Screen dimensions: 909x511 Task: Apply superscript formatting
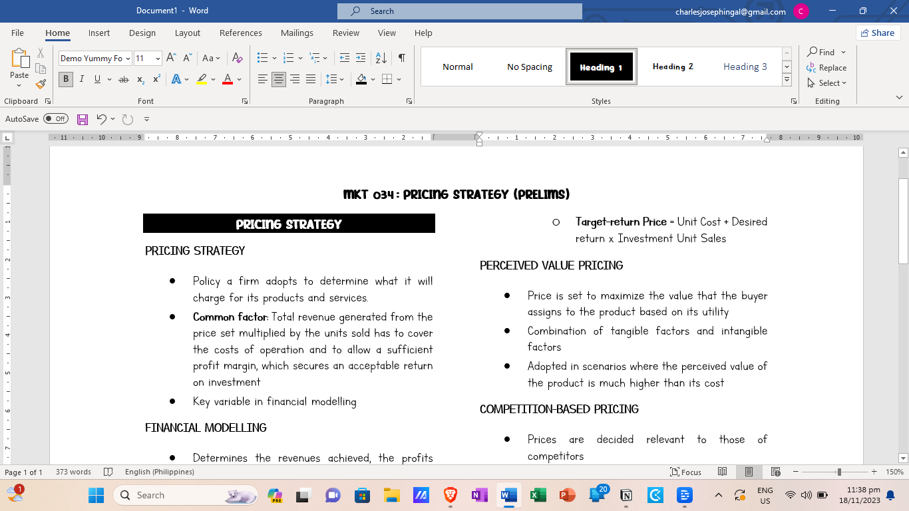[x=157, y=79]
